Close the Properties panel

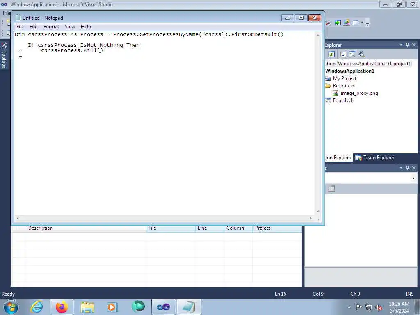tap(414, 168)
